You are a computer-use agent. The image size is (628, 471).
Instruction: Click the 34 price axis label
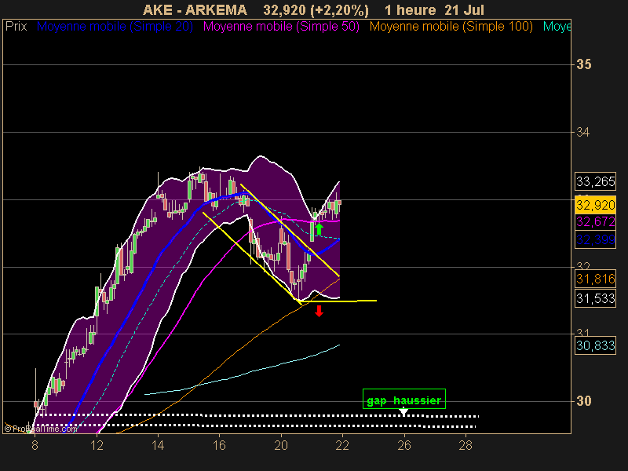pos(582,132)
